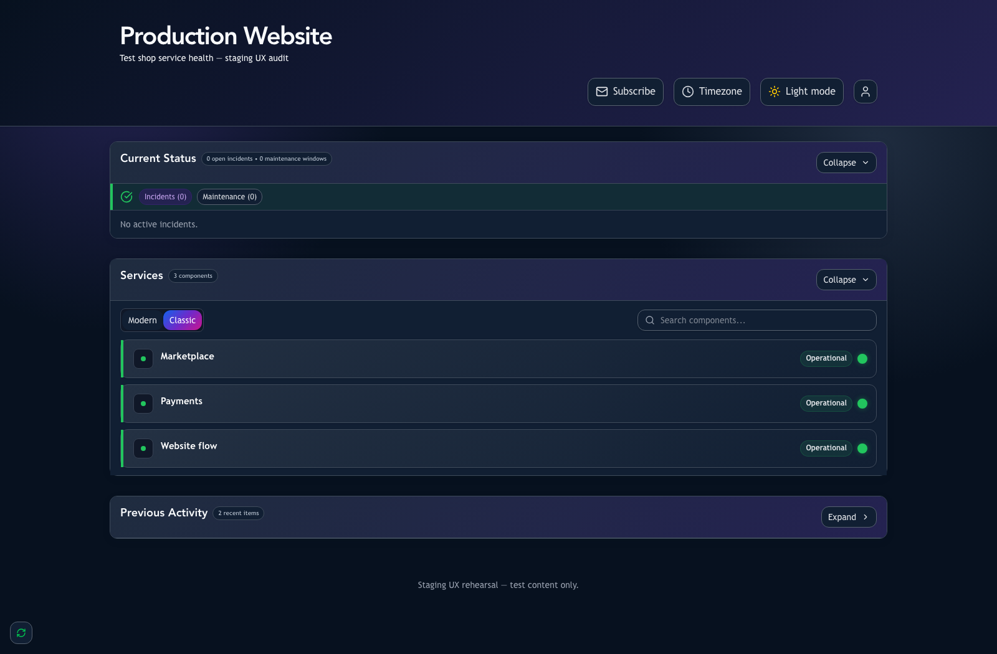Click the Marketplace service name
The image size is (997, 654).
[x=188, y=356]
